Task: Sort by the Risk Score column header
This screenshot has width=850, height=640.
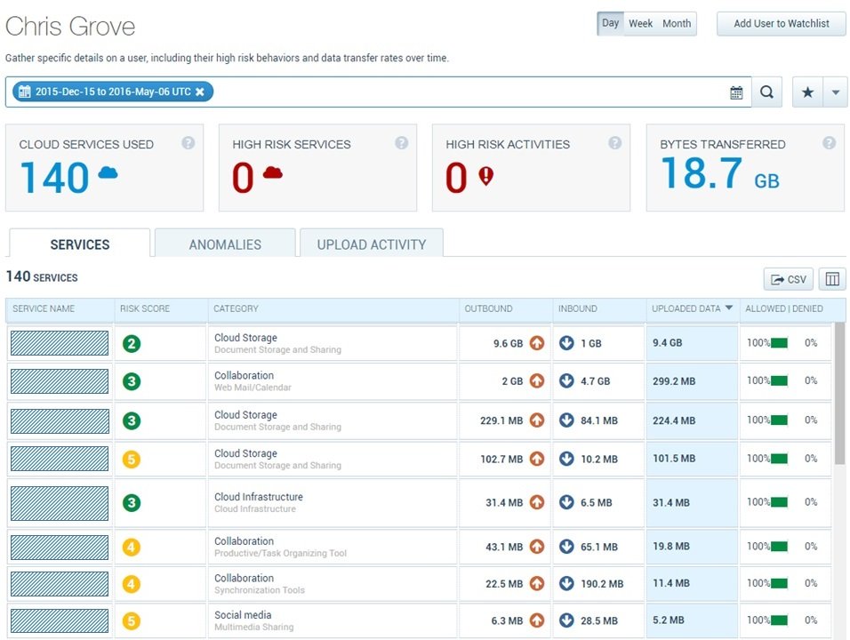Action: 145,308
